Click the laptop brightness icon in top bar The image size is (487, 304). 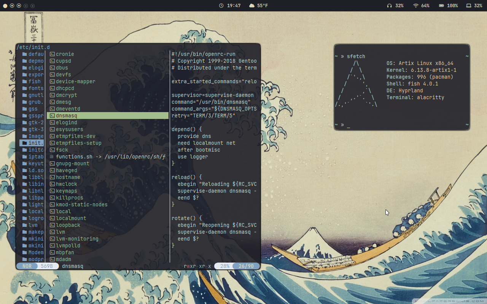coord(469,6)
